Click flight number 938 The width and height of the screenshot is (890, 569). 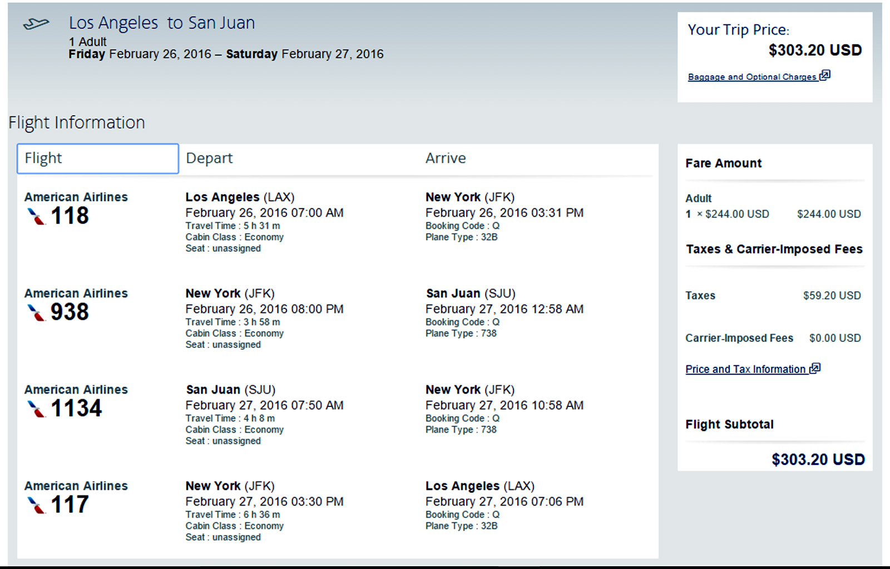pos(70,312)
